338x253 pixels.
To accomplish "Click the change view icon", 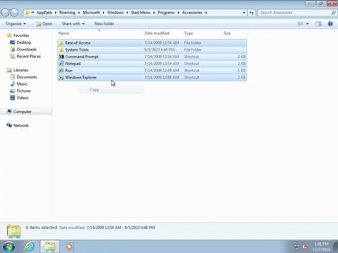I will (x=300, y=24).
